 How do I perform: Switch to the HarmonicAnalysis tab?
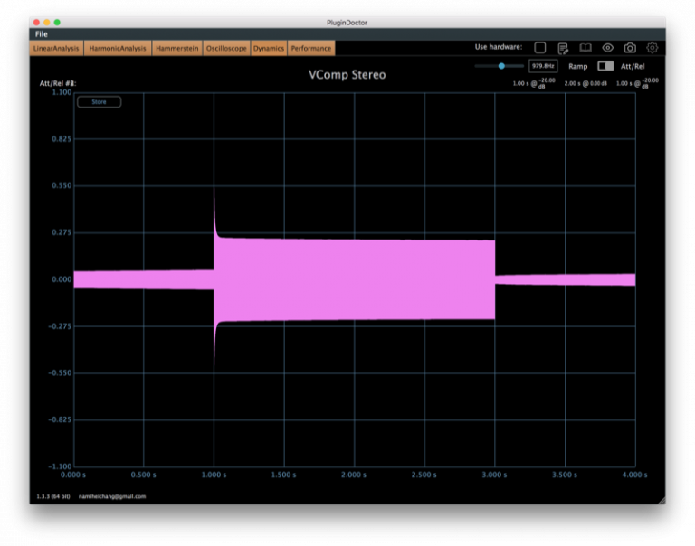(118, 48)
